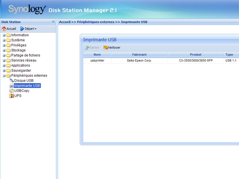
Task: Open USBCopy tree item
Action: click(22, 91)
